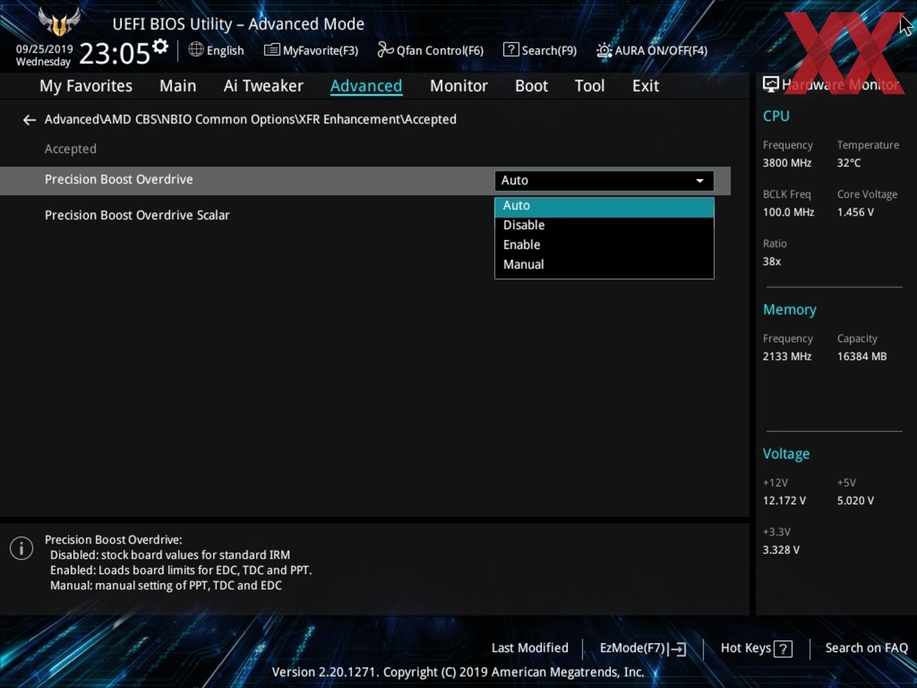This screenshot has height=688, width=917.
Task: Click the EzMode exit arrow icon
Action: click(x=678, y=649)
